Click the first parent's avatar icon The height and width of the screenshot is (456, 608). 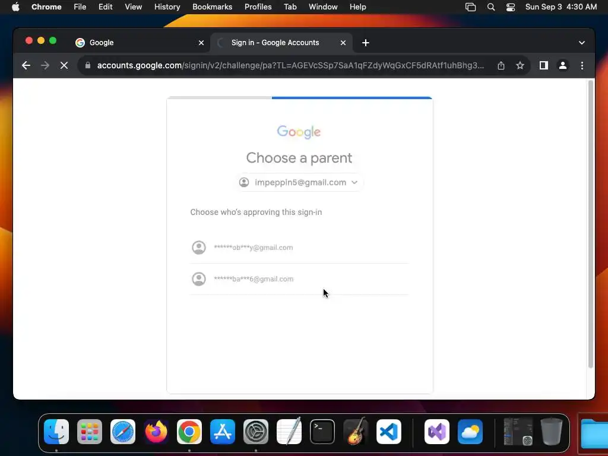pos(199,248)
